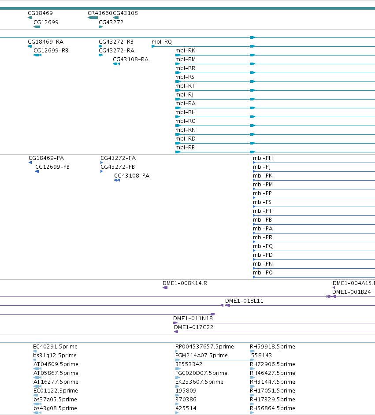The height and width of the screenshot is (415, 375).
Task: Select transcript mbl-RH
Action: 186,112
